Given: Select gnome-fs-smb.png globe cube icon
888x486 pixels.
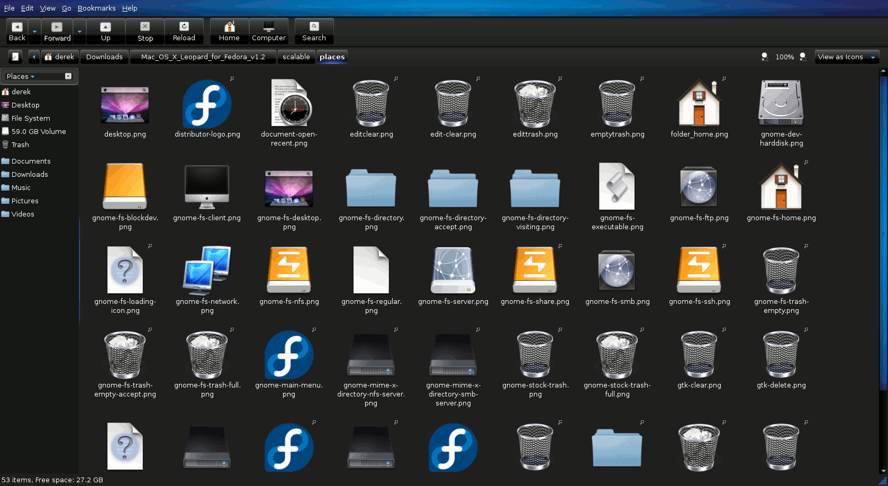Looking at the screenshot, I should click(x=617, y=270).
